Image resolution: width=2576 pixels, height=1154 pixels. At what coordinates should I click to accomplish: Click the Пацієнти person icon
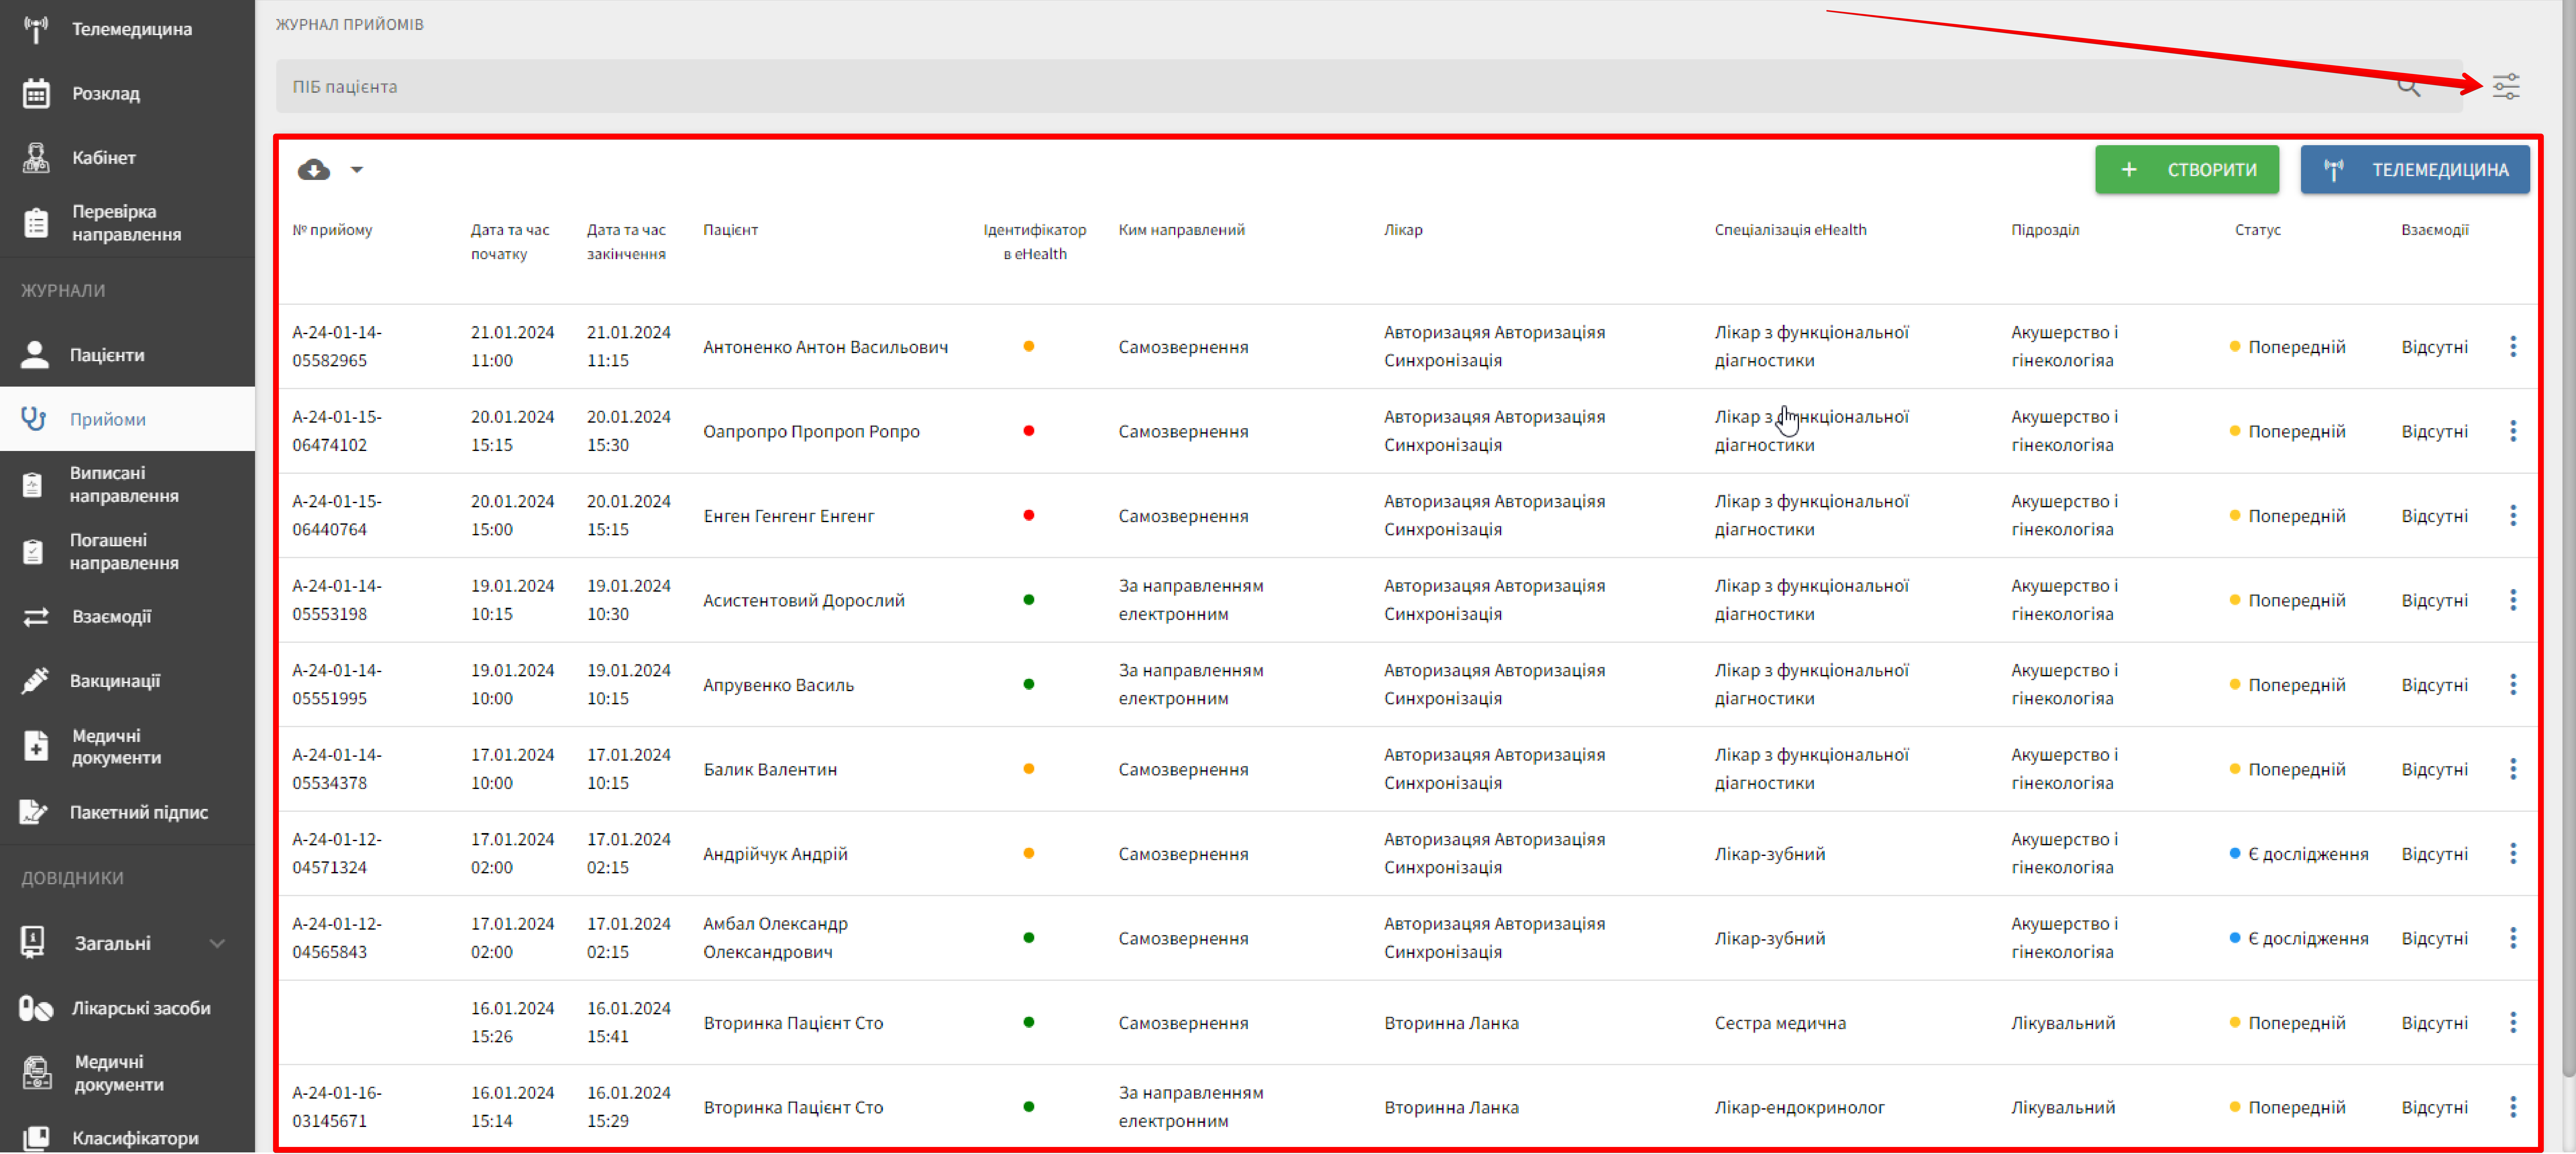[35, 355]
